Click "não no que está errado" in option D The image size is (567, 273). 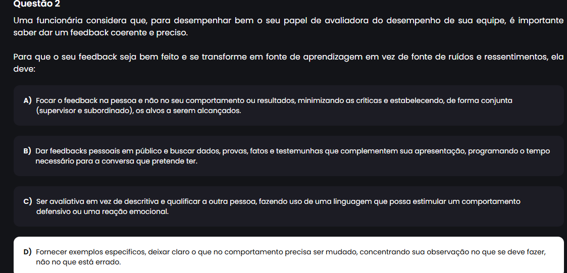pos(79,262)
